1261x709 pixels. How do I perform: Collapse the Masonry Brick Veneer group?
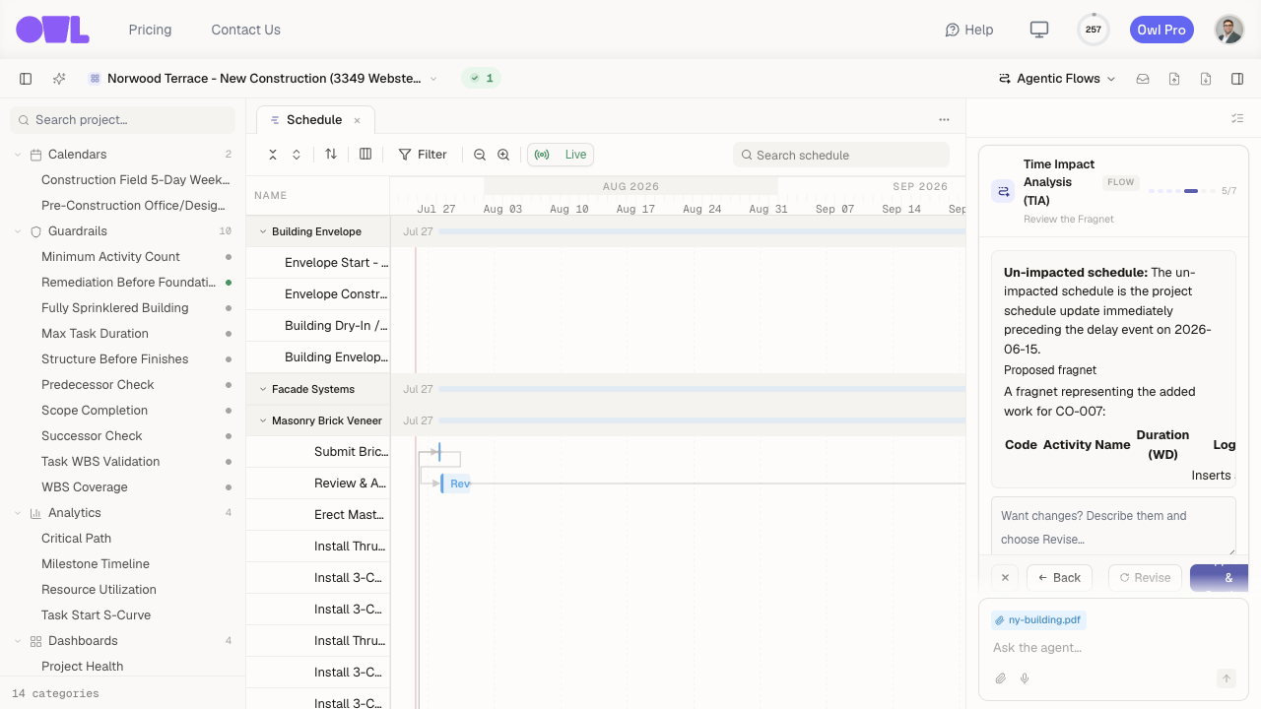click(263, 420)
